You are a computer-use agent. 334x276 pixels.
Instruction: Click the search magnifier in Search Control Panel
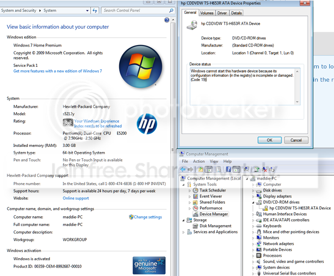coord(171,10)
